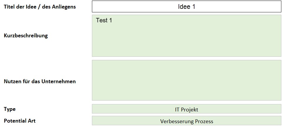Click the Titel der Idee / des Anliegens label
This screenshot has height=127, width=284.
tap(40, 7)
